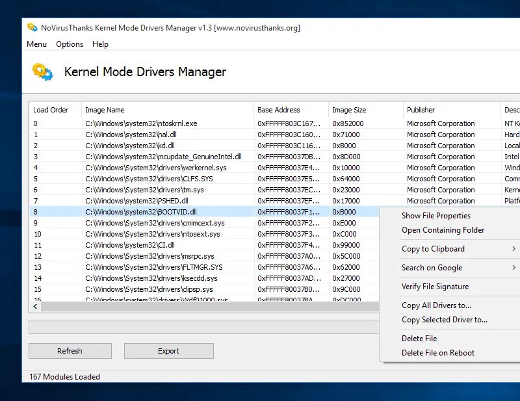Viewport: 520px width, 401px height.
Task: Select the CI.dll row
Action: coord(205,245)
